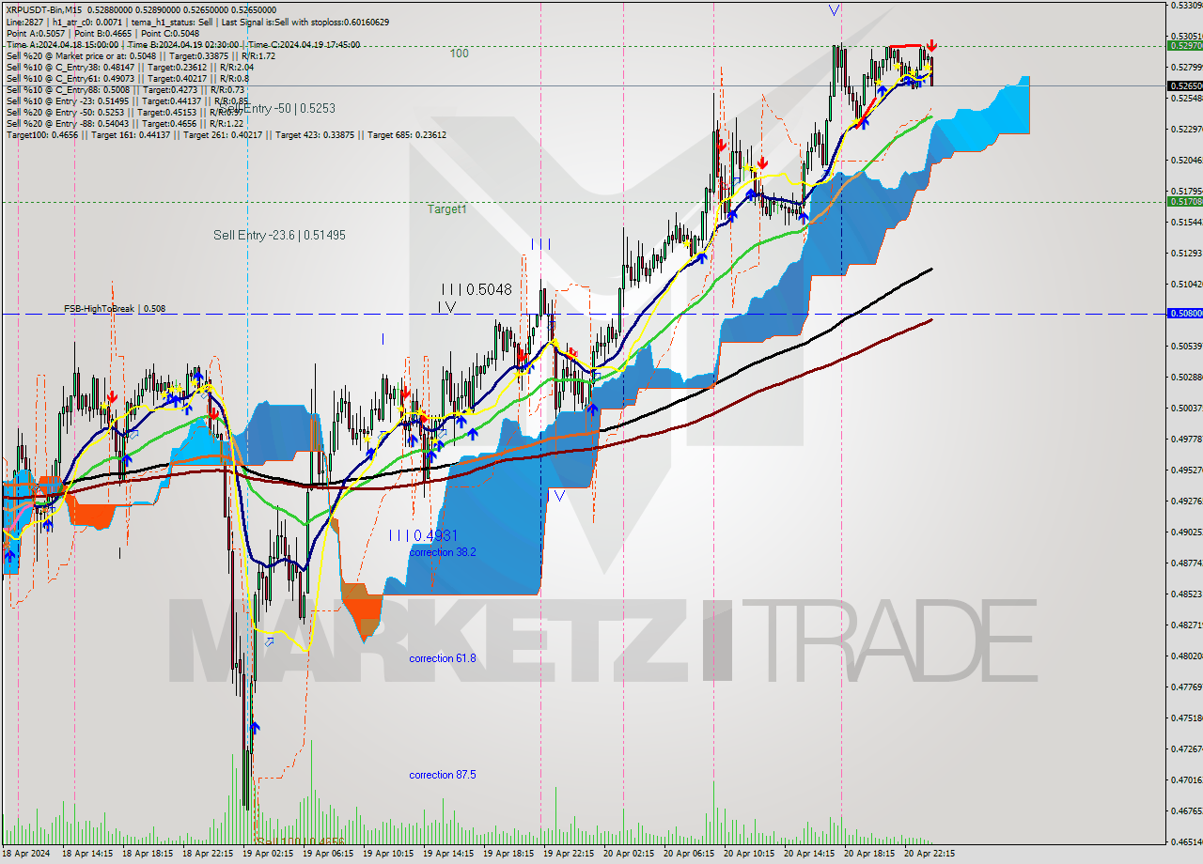Image resolution: width=1203 pixels, height=864 pixels.
Task: Click the 'Sell %10 @ Entry -23' line
Action: [128, 100]
